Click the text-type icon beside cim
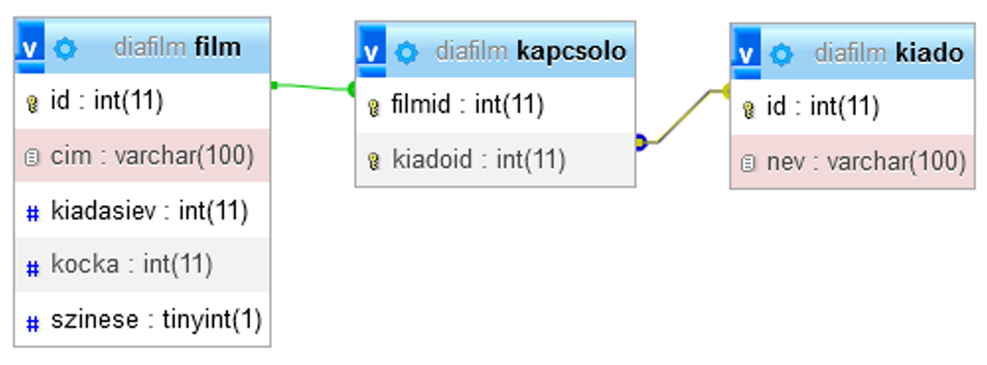 click(x=32, y=158)
